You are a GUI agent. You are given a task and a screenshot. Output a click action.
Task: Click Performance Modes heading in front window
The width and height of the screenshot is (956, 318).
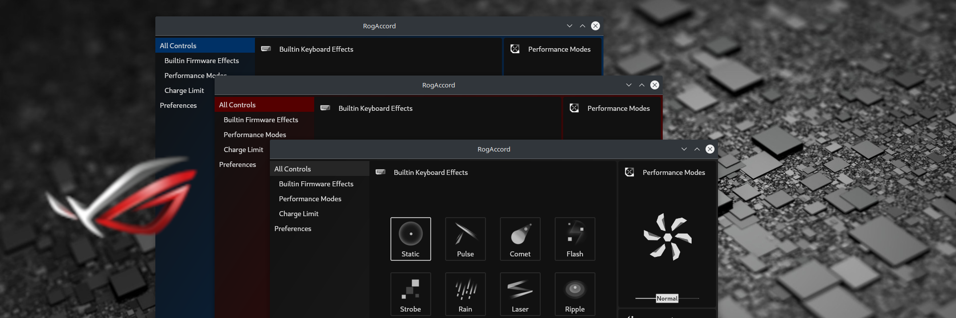pos(674,172)
